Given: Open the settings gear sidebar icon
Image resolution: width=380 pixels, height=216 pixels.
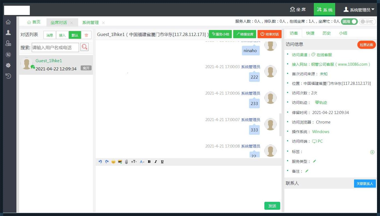Looking at the screenshot, I should click(8, 65).
